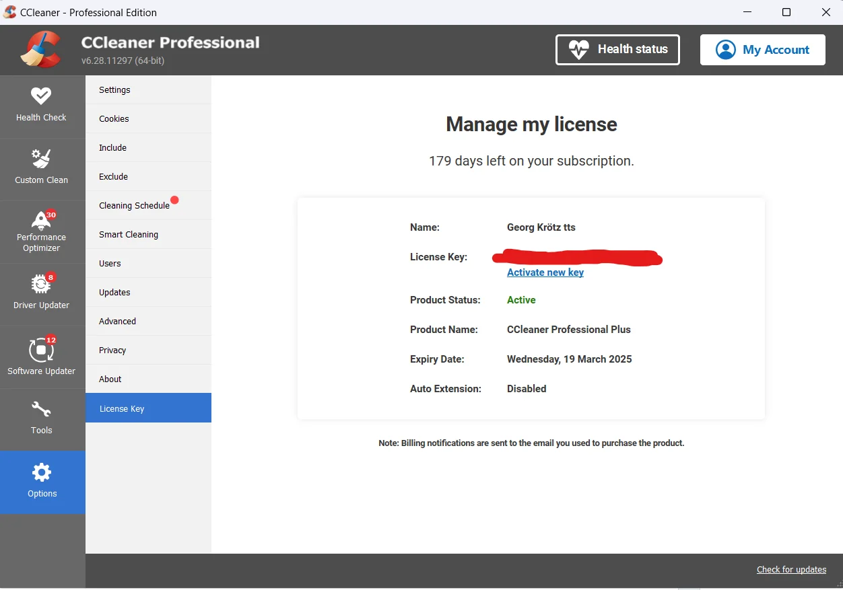This screenshot has width=843, height=590.
Task: Open the About page
Action: [x=148, y=379]
